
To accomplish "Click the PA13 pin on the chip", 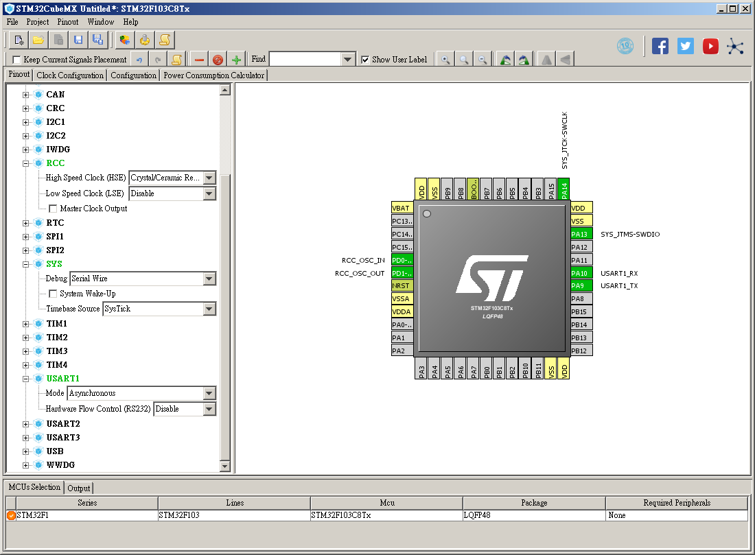I will (x=581, y=235).
